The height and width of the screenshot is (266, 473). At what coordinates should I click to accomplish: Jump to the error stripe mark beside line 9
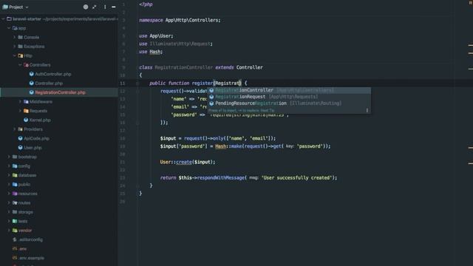[x=471, y=69]
